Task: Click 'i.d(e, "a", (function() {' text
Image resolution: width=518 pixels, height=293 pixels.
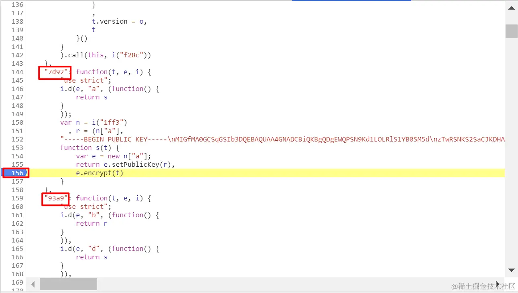Action: coord(110,89)
